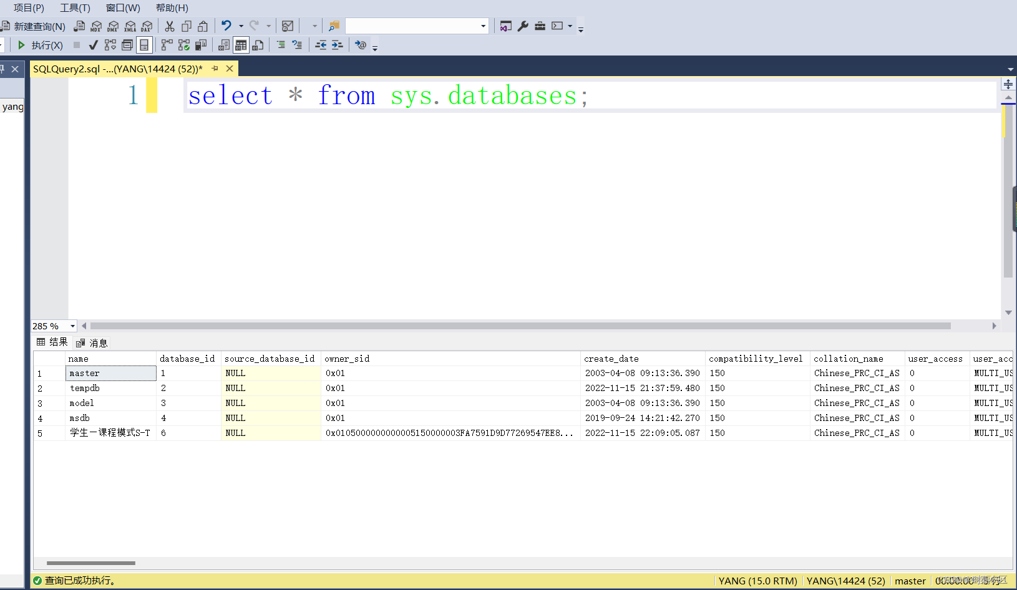Click the Find in Files icon
This screenshot has height=590, width=1017.
pyautogui.click(x=334, y=26)
